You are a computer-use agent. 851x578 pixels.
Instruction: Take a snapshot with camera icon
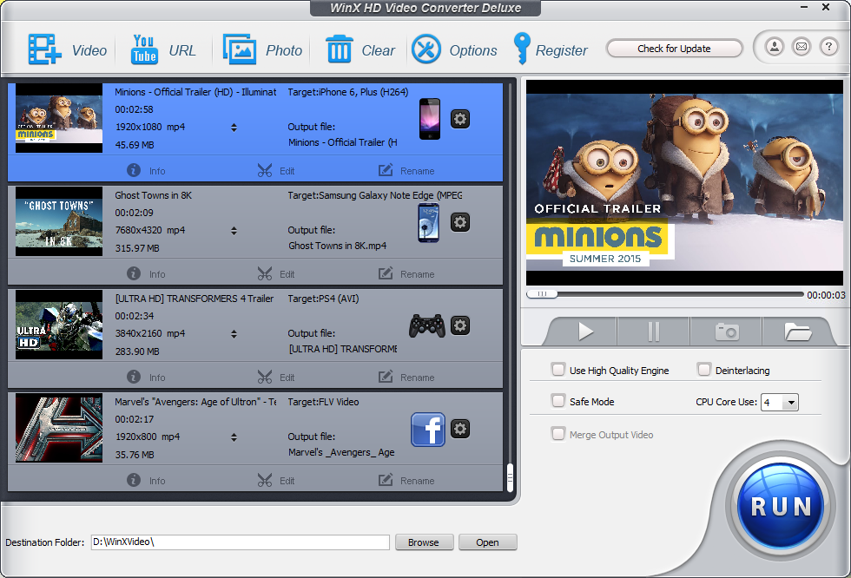pos(726,332)
